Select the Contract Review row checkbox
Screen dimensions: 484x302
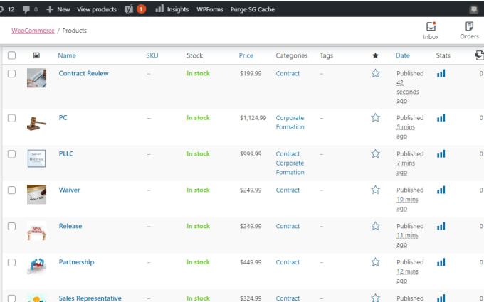tap(11, 73)
